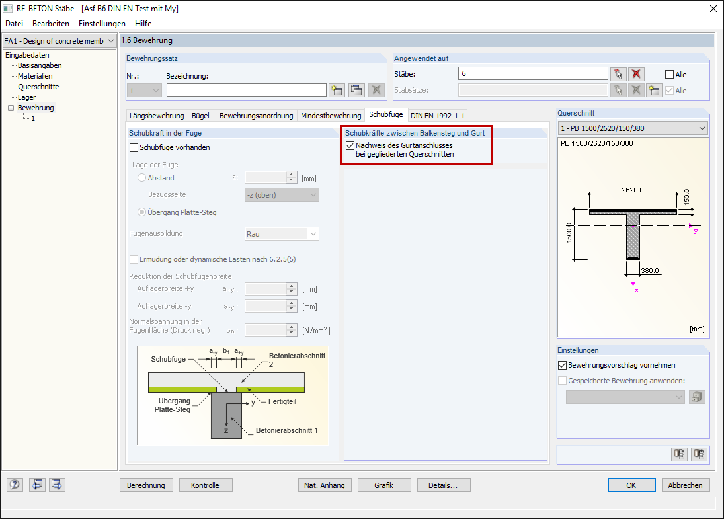
Task: Open Bezugsseite -z (oben) dropdown
Action: tap(282, 195)
